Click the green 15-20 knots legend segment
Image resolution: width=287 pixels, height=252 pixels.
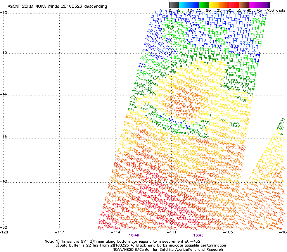204,5
